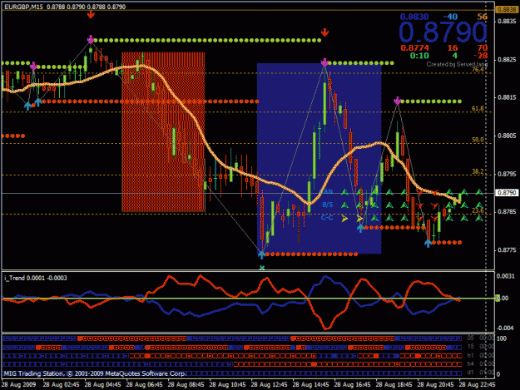Click the 28 Aug 06:45 time label
This screenshot has width=520, height=390.
click(x=144, y=385)
